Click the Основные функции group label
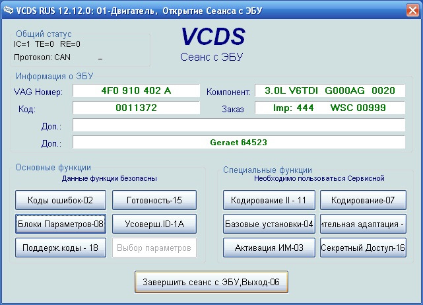Screen dimensions: 423x305 [53, 167]
